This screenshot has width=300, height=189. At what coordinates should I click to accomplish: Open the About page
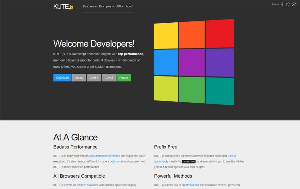(x=129, y=6)
